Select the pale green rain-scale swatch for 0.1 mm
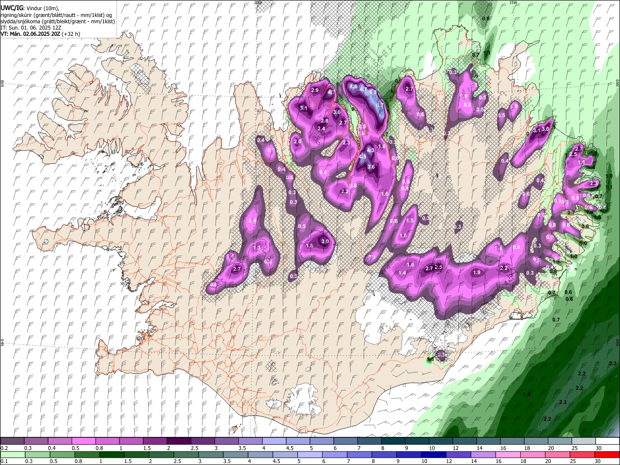Screen dimensions: 620x465 coord(13,455)
